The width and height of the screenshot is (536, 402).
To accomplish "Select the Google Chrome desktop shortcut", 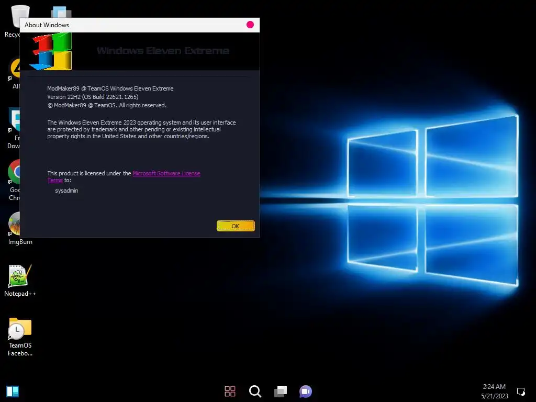I will click(x=14, y=180).
